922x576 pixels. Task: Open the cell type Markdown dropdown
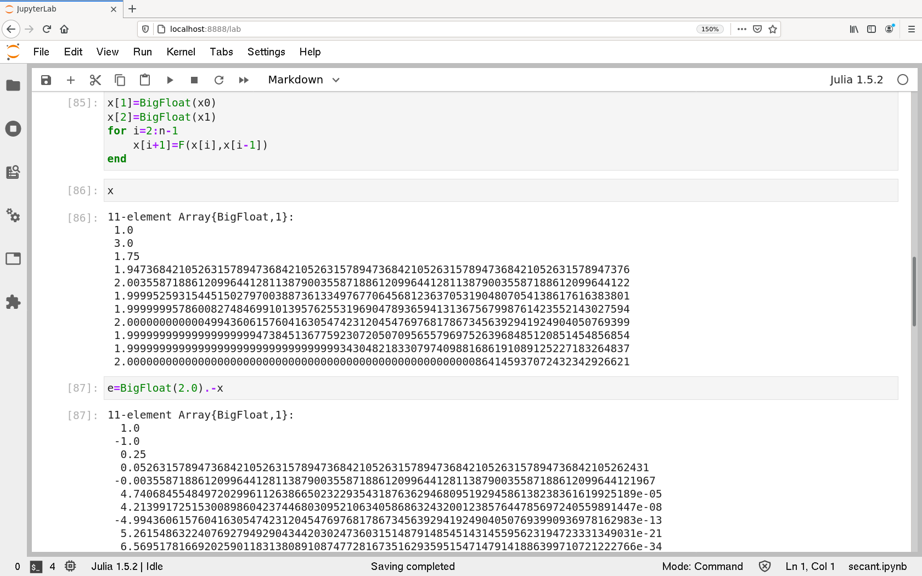(x=303, y=80)
